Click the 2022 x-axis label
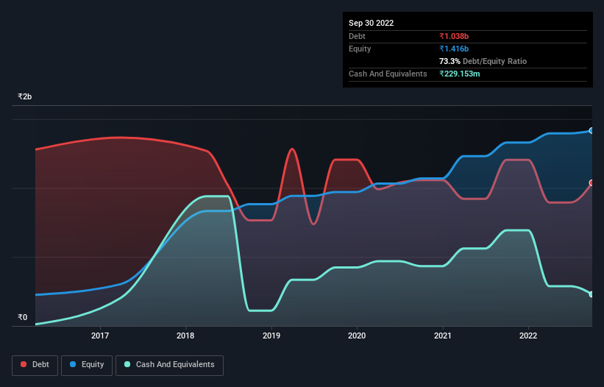604x387 pixels. (x=528, y=335)
